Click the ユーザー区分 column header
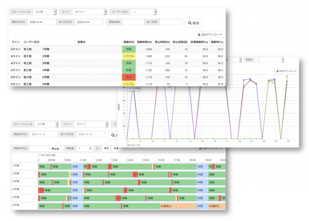Image resolution: width=309 pixels, height=221 pixels. click(x=32, y=42)
